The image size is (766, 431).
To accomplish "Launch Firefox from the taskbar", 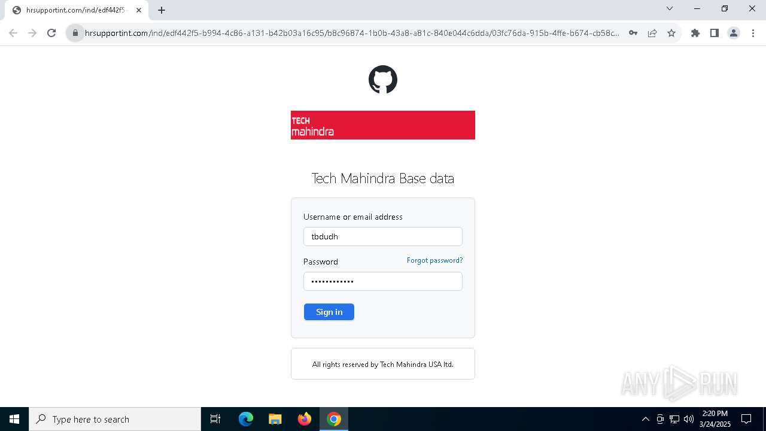I will coord(305,419).
